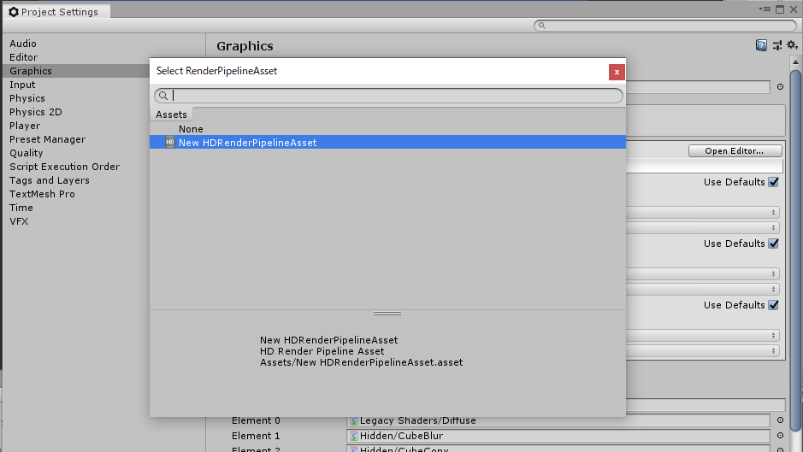Image resolution: width=803 pixels, height=452 pixels.
Task: Click the scroll up arrow of the Graphics panel
Action: tap(795, 62)
